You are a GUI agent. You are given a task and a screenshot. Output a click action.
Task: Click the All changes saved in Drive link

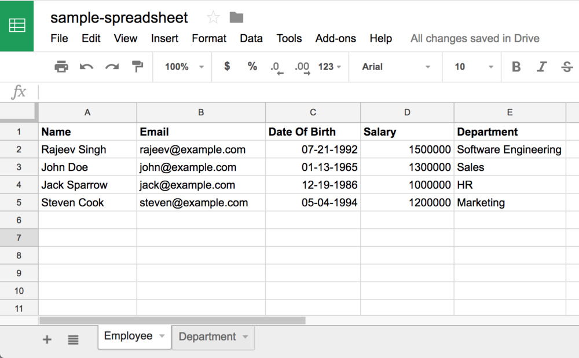(475, 38)
